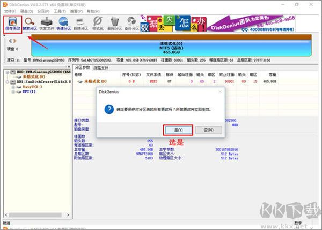This screenshot has width=322, height=230.
Task: Expand the EFI(1) tree node
Action: [x=13, y=91]
